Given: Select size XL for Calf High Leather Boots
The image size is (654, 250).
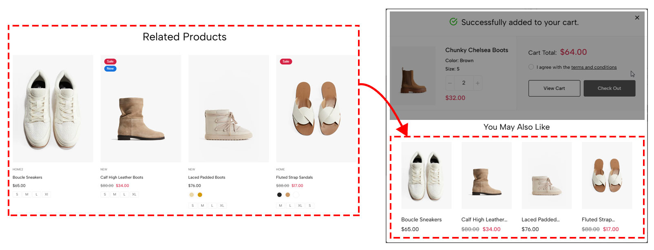Looking at the screenshot, I should coord(134,195).
